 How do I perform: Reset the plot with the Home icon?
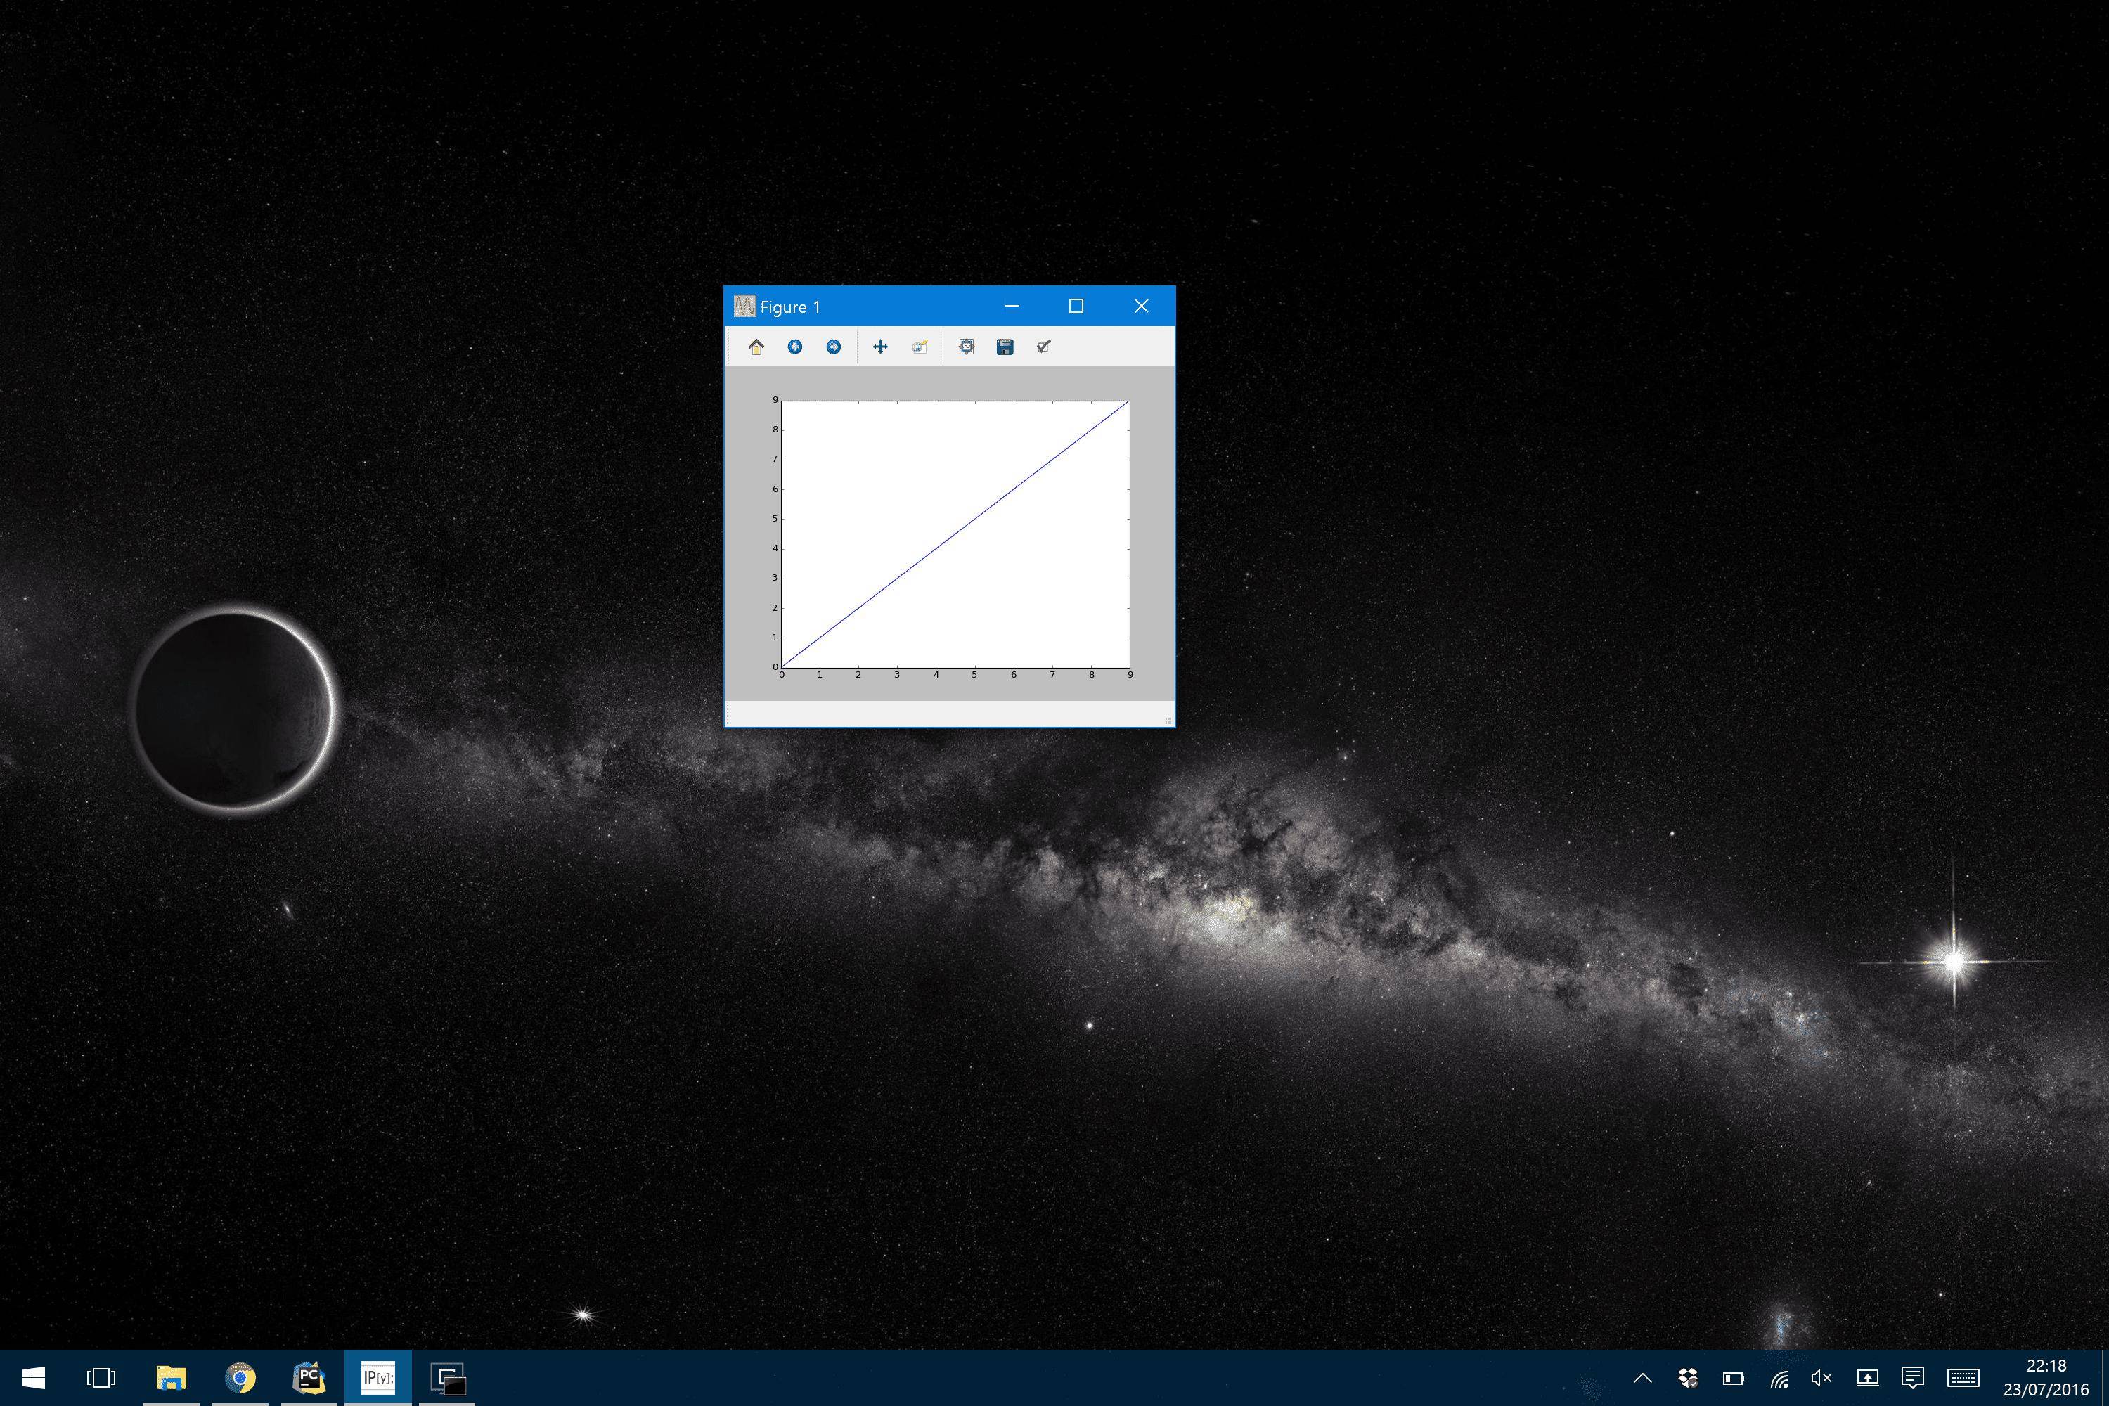point(757,347)
